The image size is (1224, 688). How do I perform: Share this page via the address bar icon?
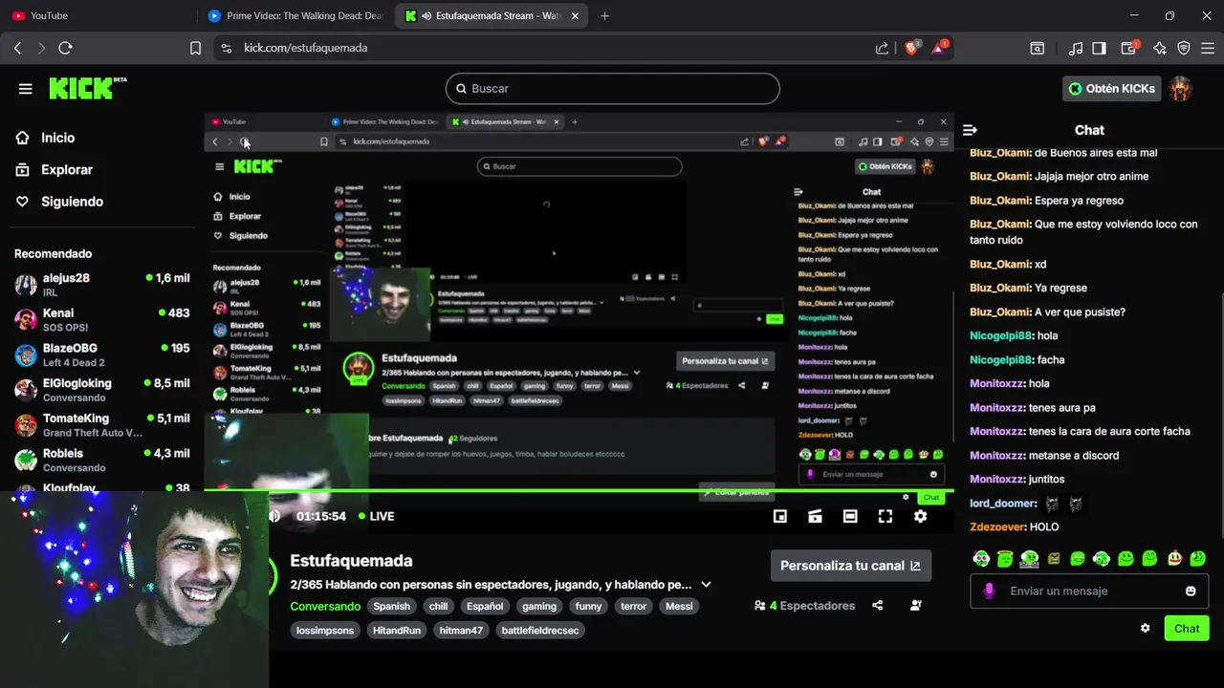pyautogui.click(x=882, y=48)
